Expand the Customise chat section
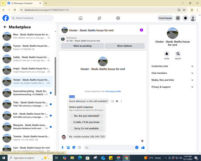This screenshot has width=201, height=161. (x=172, y=66)
